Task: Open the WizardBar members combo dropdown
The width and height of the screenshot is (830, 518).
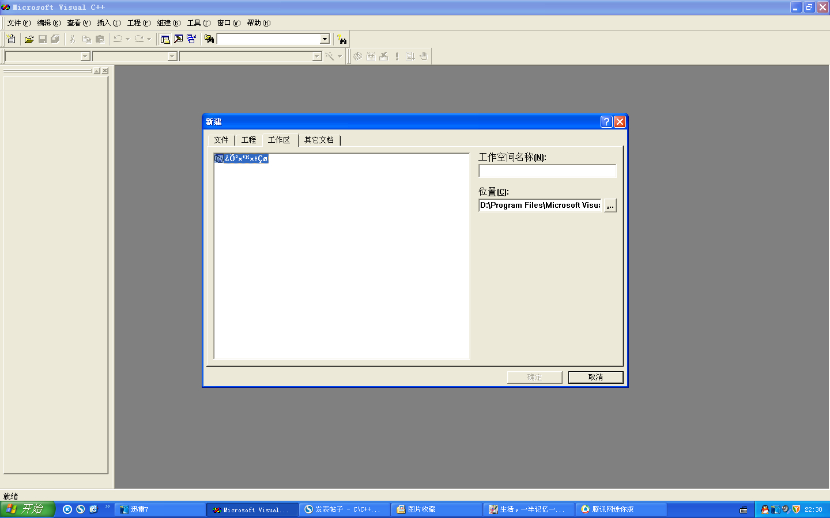Action: 316,56
